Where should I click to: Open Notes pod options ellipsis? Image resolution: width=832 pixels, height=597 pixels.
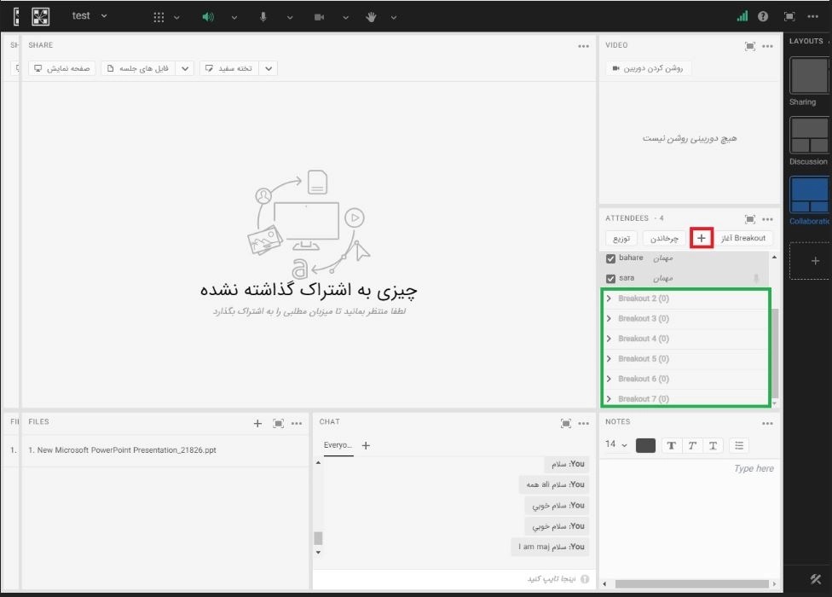click(768, 424)
